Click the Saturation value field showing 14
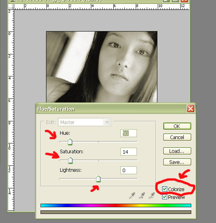The width and height of the screenshot is (216, 223). [x=129, y=152]
